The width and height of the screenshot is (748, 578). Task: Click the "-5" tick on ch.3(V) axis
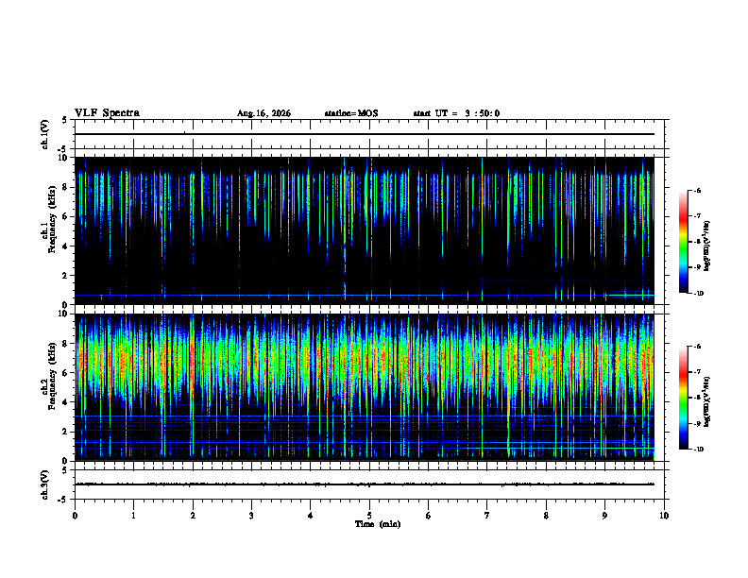63,500
